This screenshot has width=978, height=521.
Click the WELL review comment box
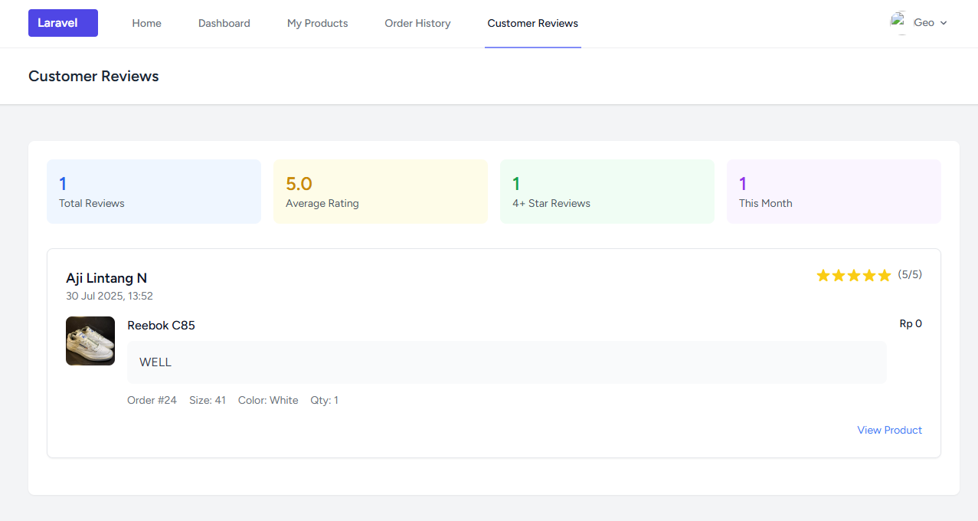click(x=506, y=362)
